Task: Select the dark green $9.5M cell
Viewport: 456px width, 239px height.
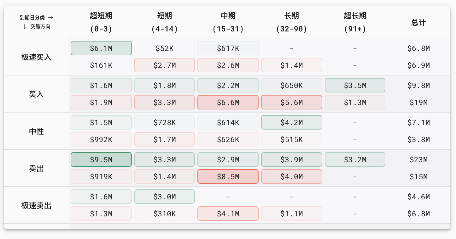Action: click(101, 159)
